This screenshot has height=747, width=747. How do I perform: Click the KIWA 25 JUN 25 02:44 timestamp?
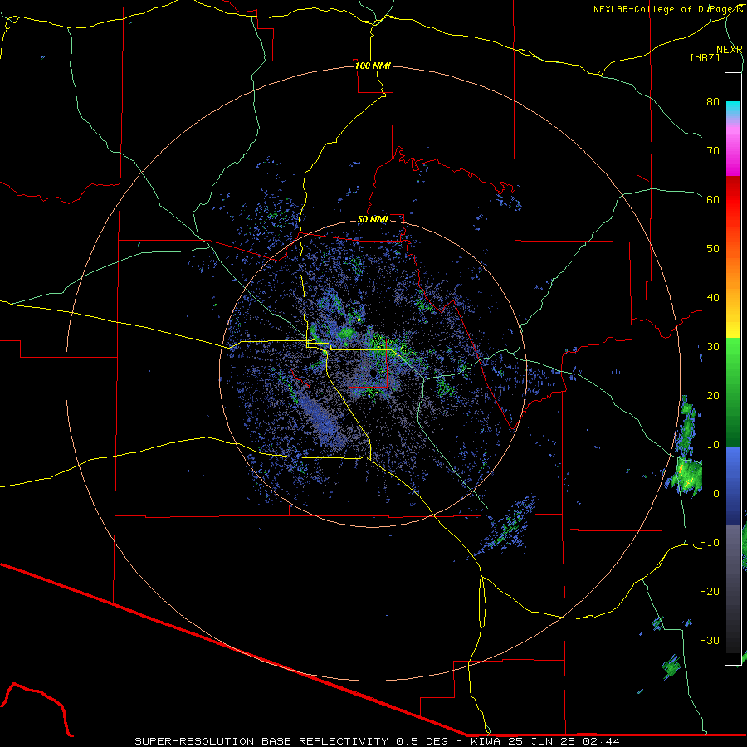[x=545, y=741]
